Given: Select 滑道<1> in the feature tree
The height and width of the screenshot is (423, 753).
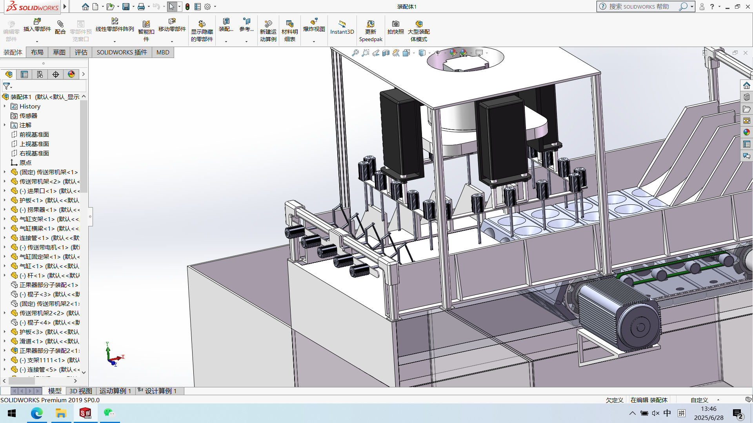Looking at the screenshot, I should pos(31,341).
